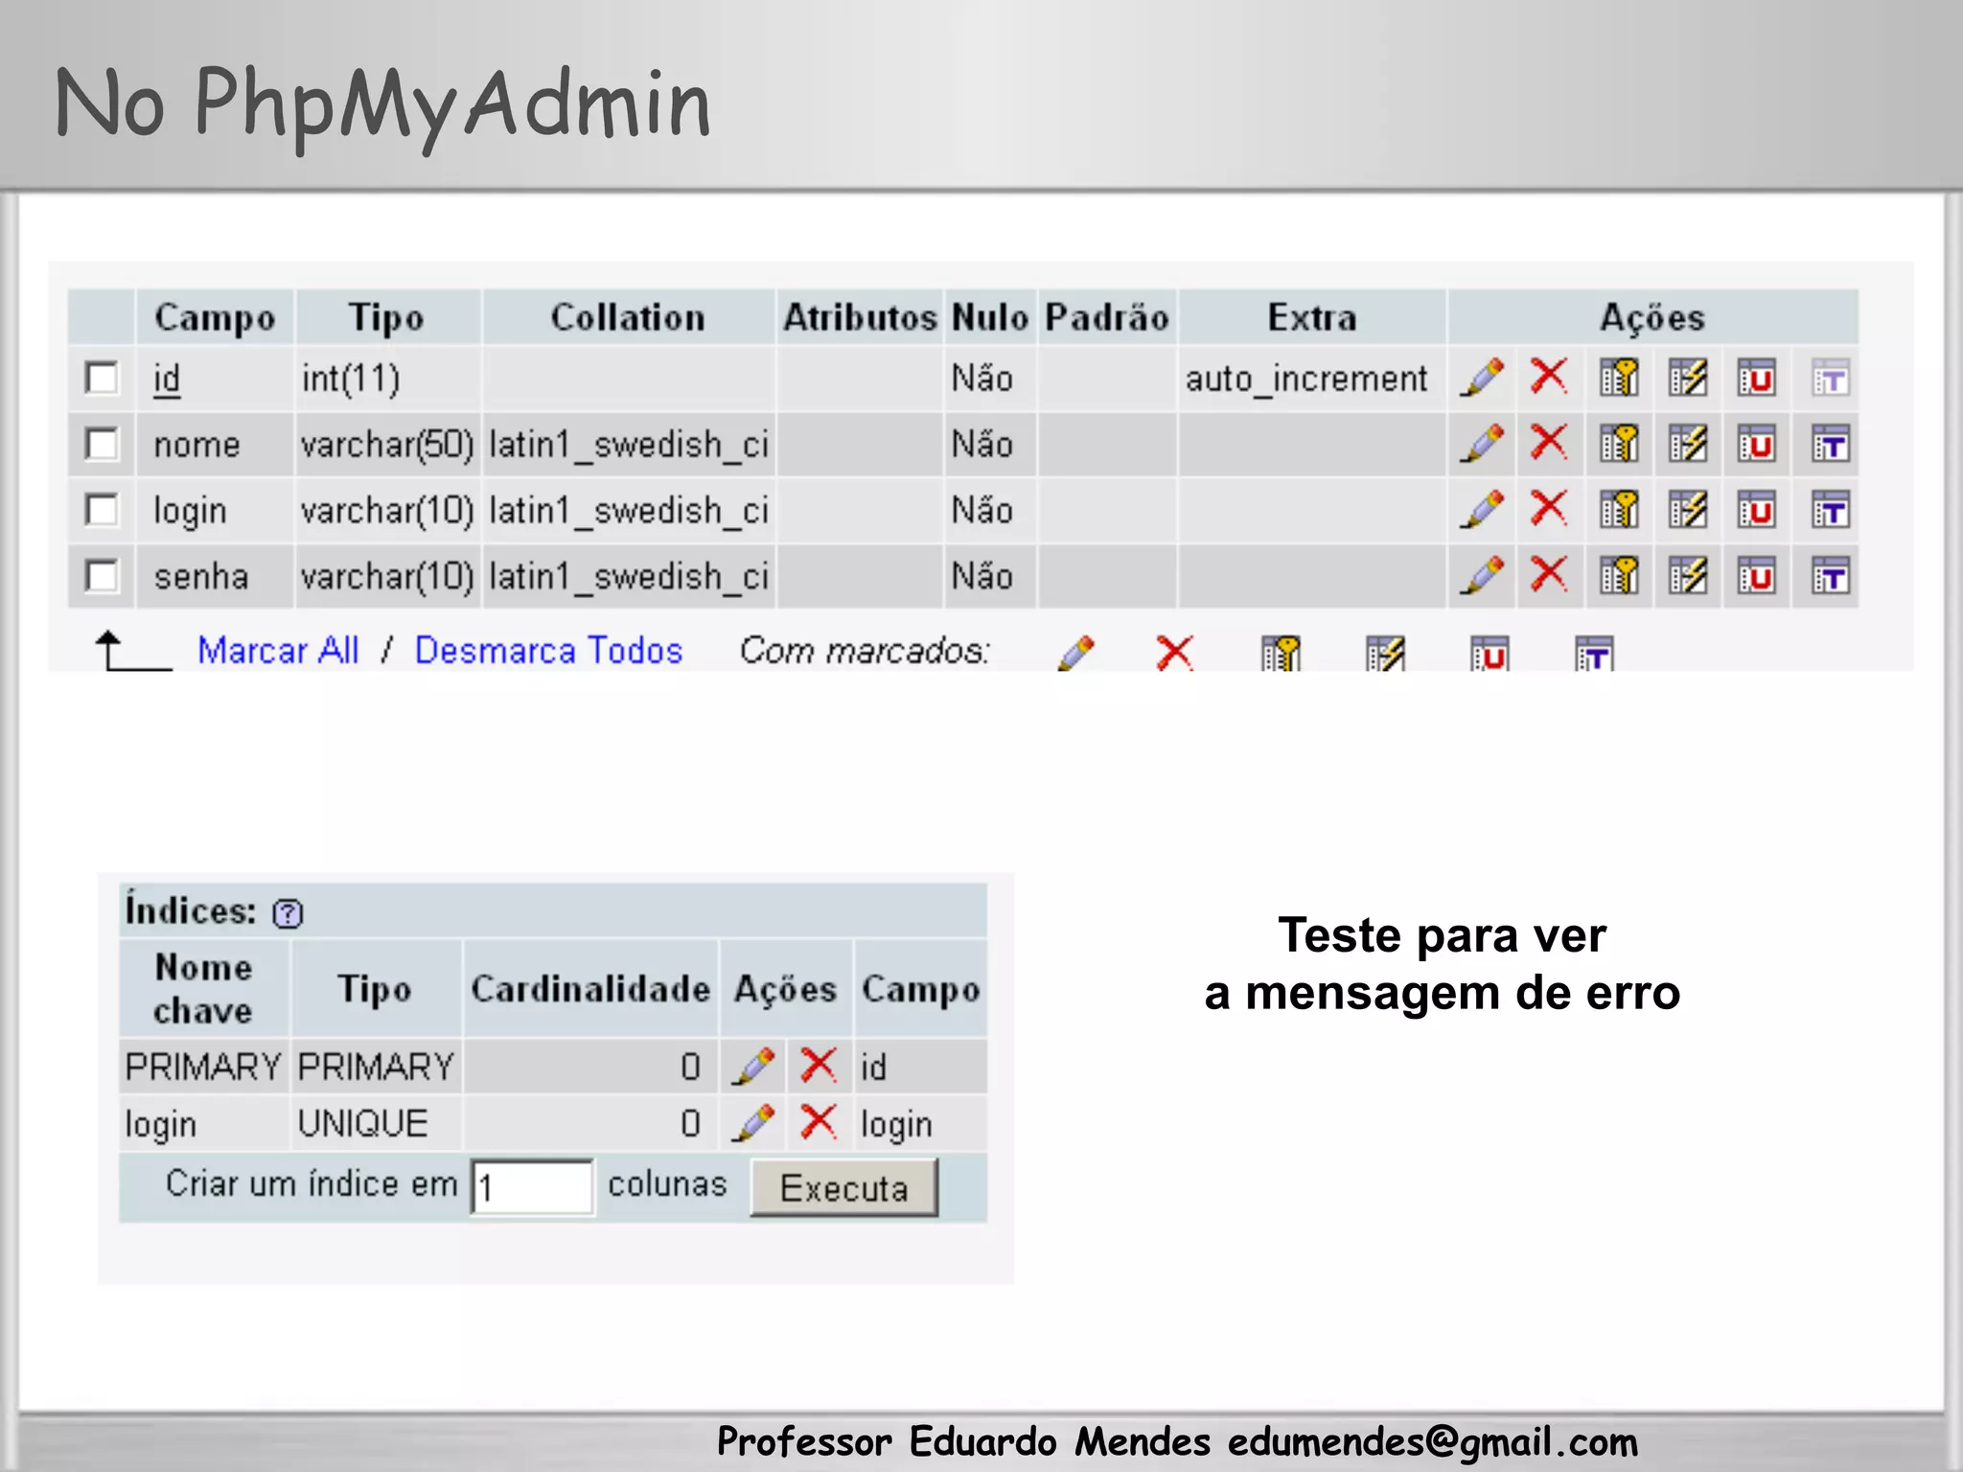1963x1472 pixels.
Task: Add unique icon in senha row
Action: [x=1757, y=576]
